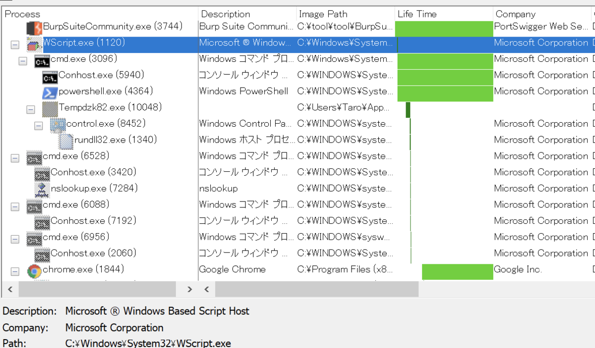Click powershell.exe green lifetime bar
The width and height of the screenshot is (595, 348).
(x=445, y=93)
